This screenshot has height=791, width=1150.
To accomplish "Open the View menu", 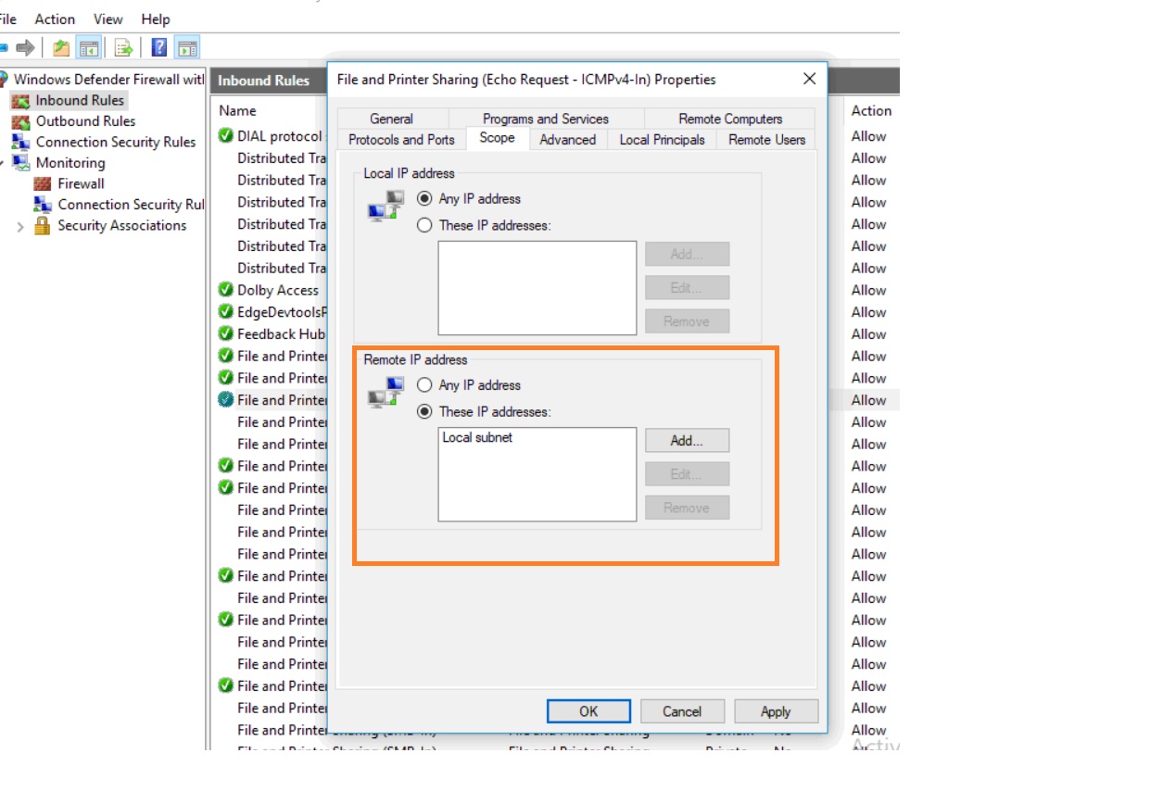I will 108,19.
